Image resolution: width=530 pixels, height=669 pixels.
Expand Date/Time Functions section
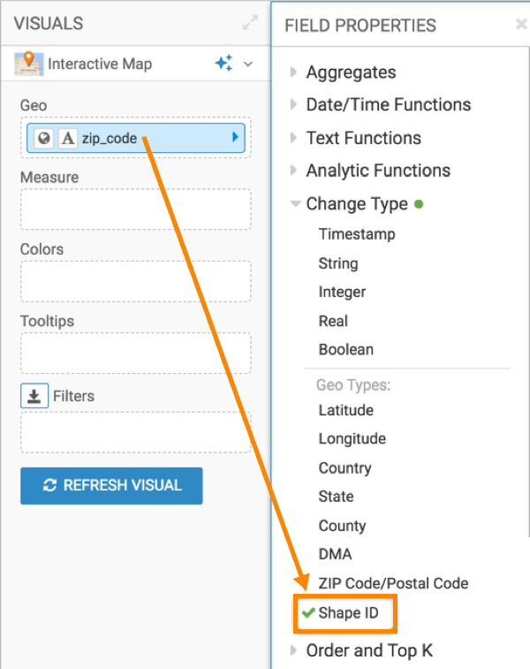[388, 105]
